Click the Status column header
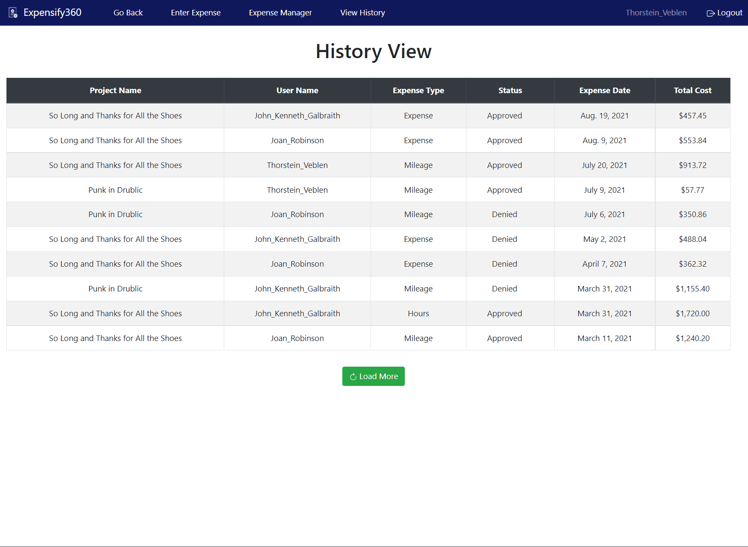748x547 pixels. coord(510,91)
